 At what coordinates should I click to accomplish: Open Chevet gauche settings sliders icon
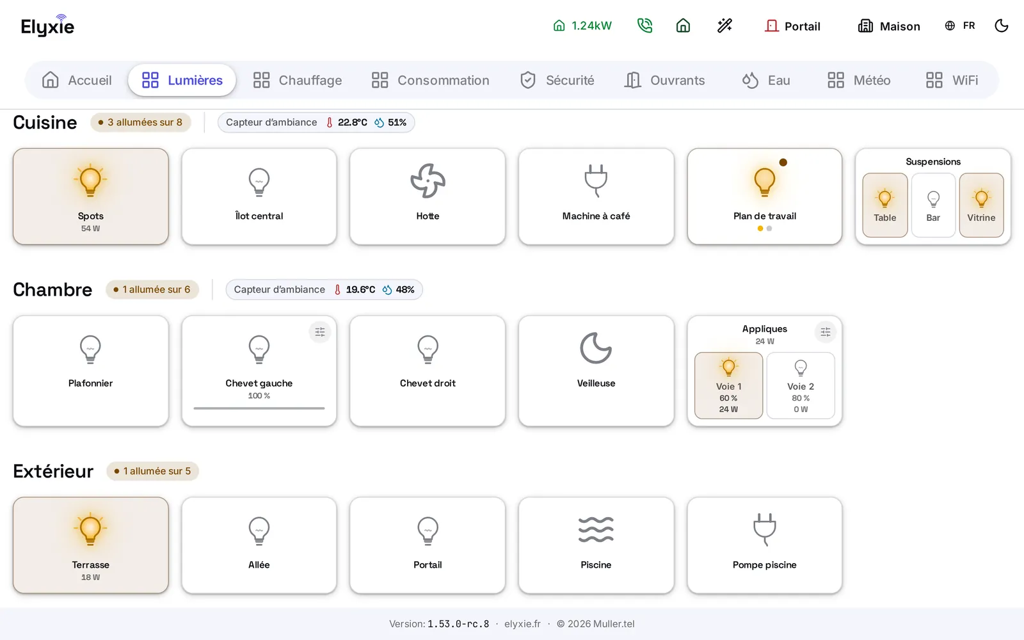click(x=320, y=332)
